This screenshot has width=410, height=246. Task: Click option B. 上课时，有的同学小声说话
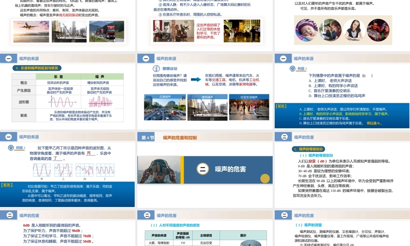(333, 86)
